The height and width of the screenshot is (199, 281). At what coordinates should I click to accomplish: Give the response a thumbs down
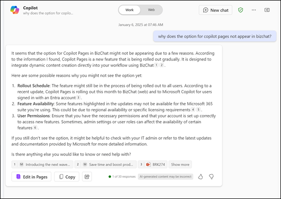[211, 177]
